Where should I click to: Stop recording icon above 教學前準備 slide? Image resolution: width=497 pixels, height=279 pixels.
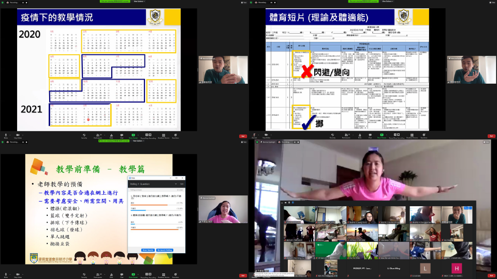pyautogui.click(x=26, y=142)
